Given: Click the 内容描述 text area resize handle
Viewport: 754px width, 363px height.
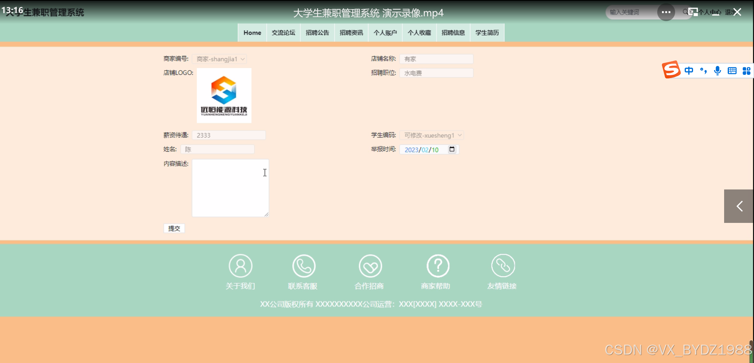Looking at the screenshot, I should (x=266, y=214).
